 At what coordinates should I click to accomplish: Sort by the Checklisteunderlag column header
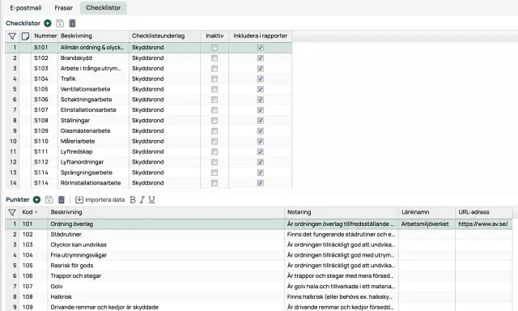pos(164,36)
